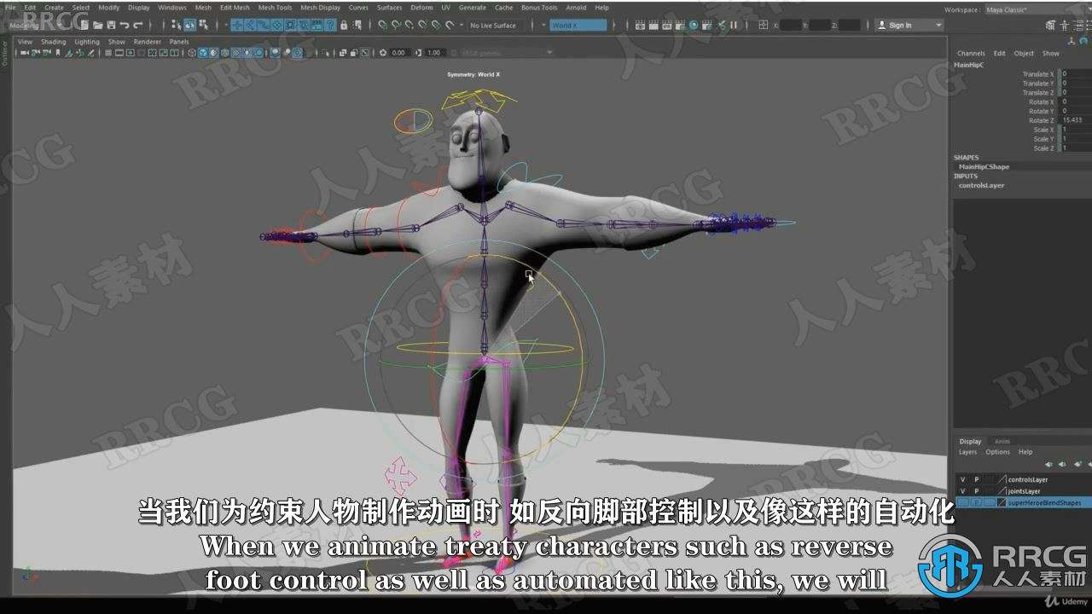Toggle visibility V of controlsLayer
1092x614 pixels.
[962, 479]
